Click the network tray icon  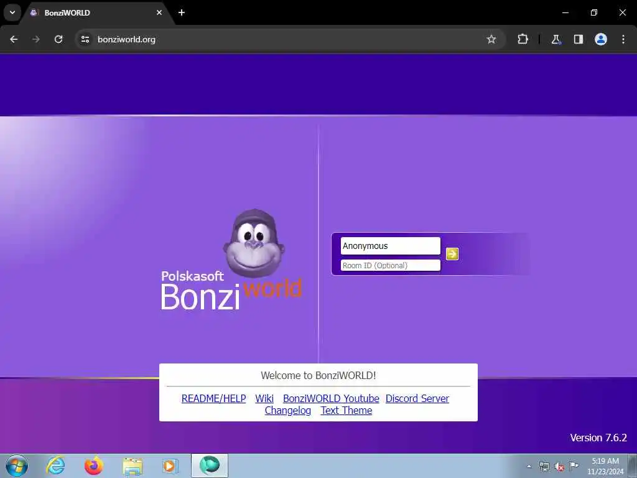pyautogui.click(x=544, y=466)
